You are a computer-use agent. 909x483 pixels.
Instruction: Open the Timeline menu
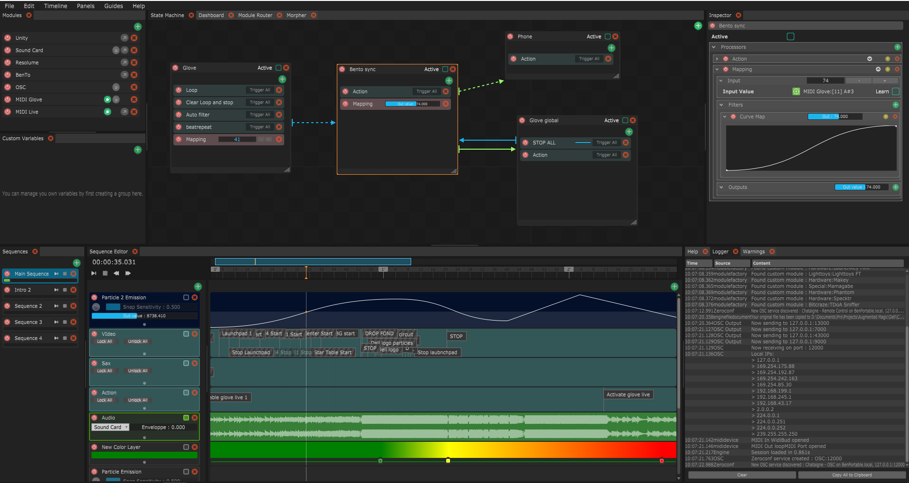55,6
